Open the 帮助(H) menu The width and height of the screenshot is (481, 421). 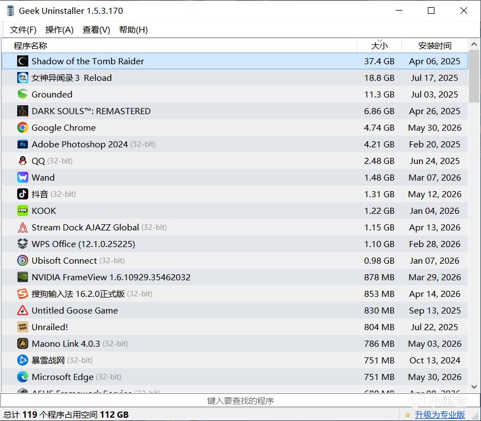(x=133, y=30)
